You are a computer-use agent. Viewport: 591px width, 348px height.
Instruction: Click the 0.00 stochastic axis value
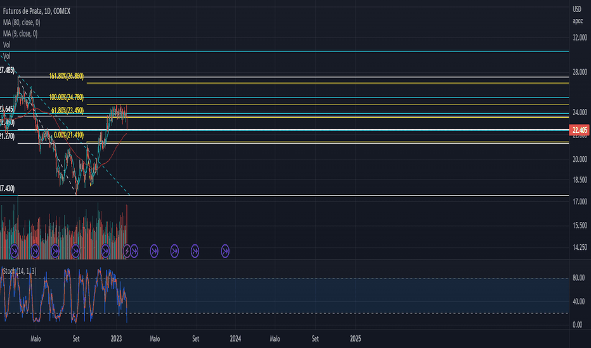point(578,325)
